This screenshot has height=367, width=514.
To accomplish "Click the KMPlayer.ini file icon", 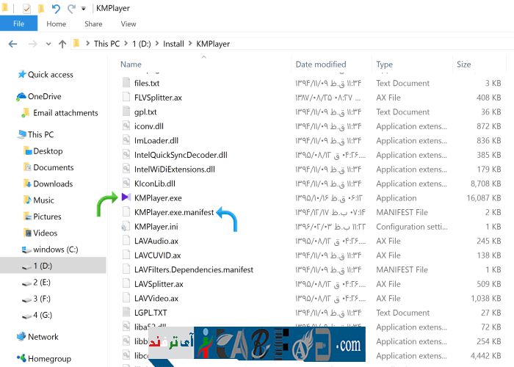I will [x=126, y=227].
